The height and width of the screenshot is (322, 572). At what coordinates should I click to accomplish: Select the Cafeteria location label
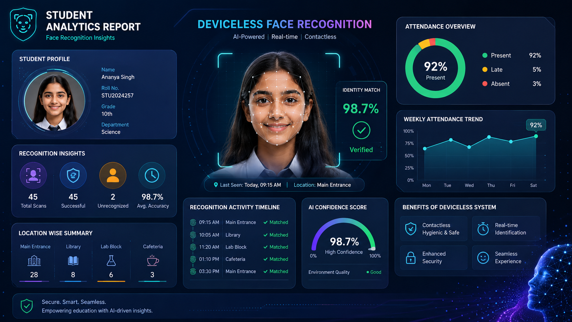tap(153, 247)
